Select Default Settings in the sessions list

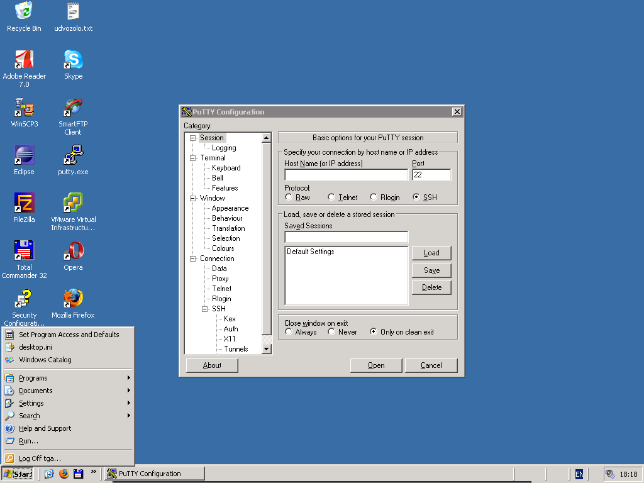(x=311, y=252)
